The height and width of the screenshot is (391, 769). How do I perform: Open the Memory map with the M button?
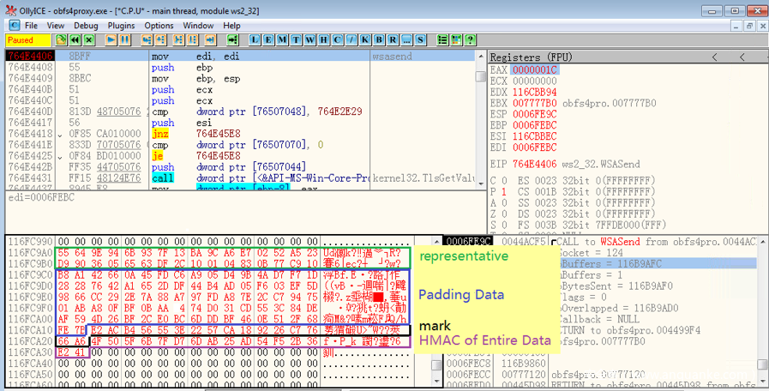coord(284,39)
